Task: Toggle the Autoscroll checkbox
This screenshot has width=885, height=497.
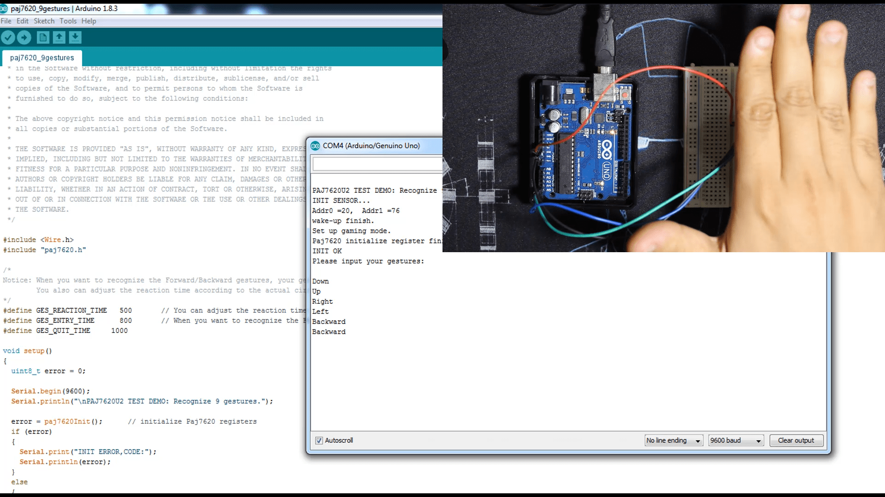Action: (x=319, y=440)
